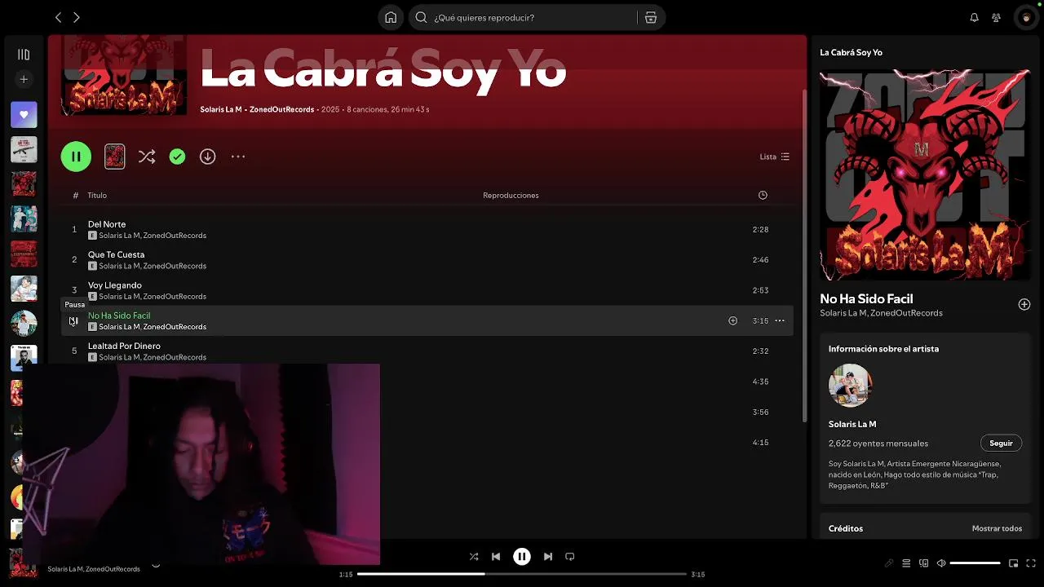Focus the '¿Qué quieres reproducir?' search field

click(522, 17)
